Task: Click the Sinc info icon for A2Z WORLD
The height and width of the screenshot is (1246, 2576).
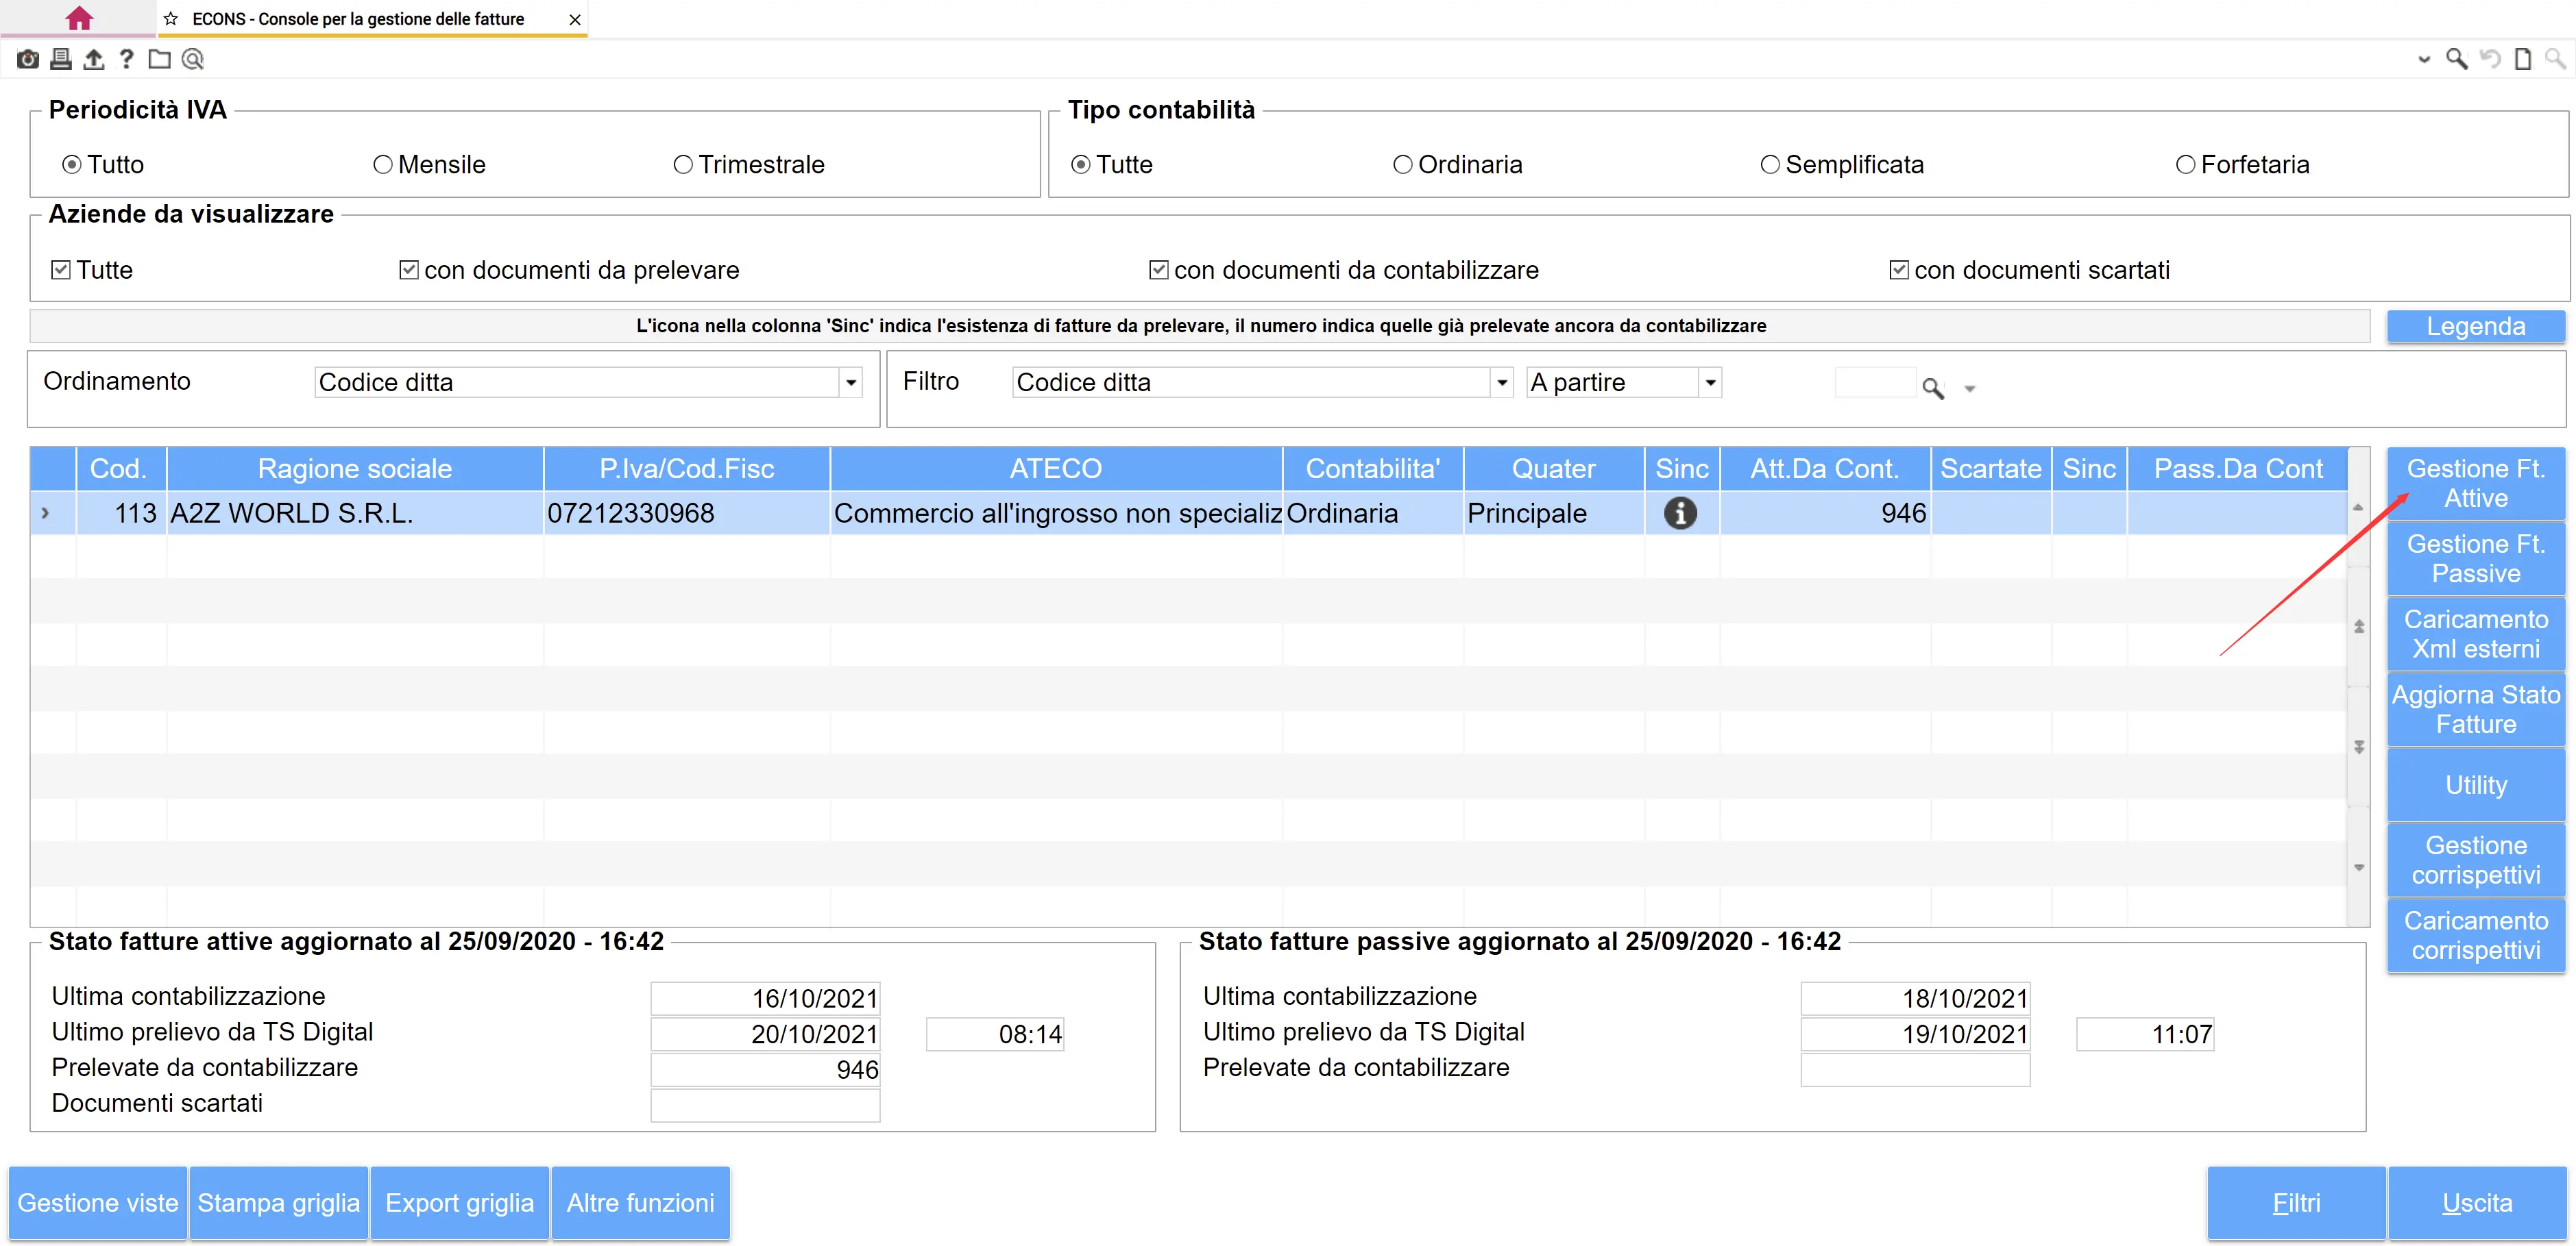Action: coord(1680,514)
